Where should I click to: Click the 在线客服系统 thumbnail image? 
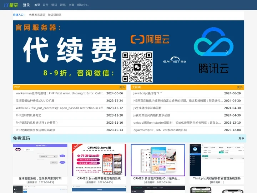[40, 160]
